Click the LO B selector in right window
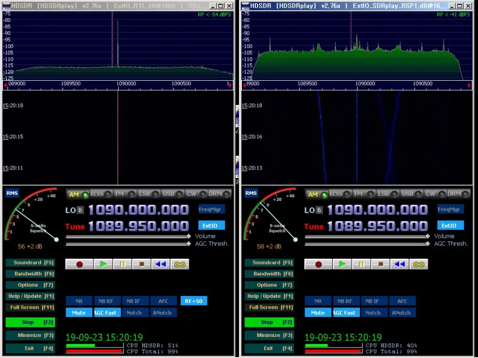 (x=319, y=210)
